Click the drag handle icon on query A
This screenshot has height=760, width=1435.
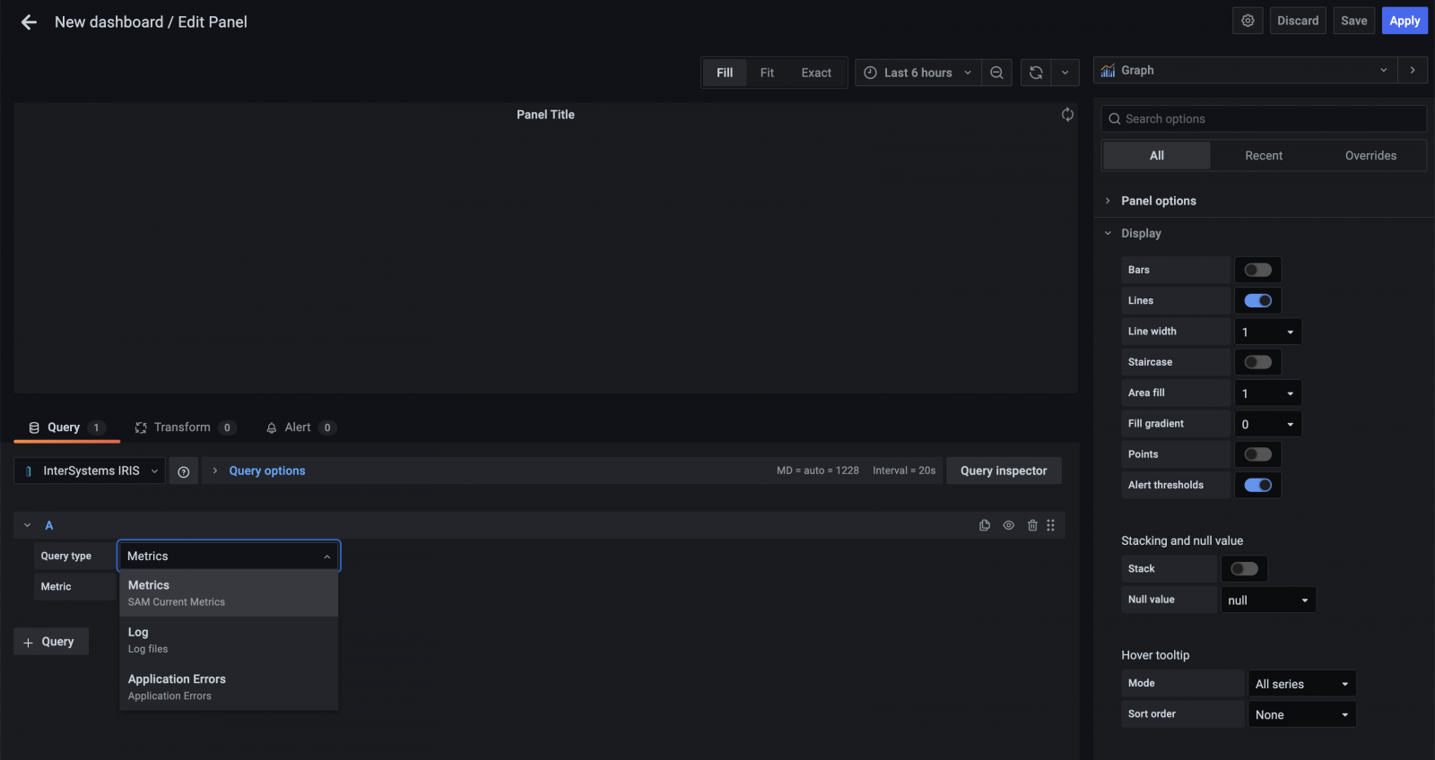(1050, 525)
